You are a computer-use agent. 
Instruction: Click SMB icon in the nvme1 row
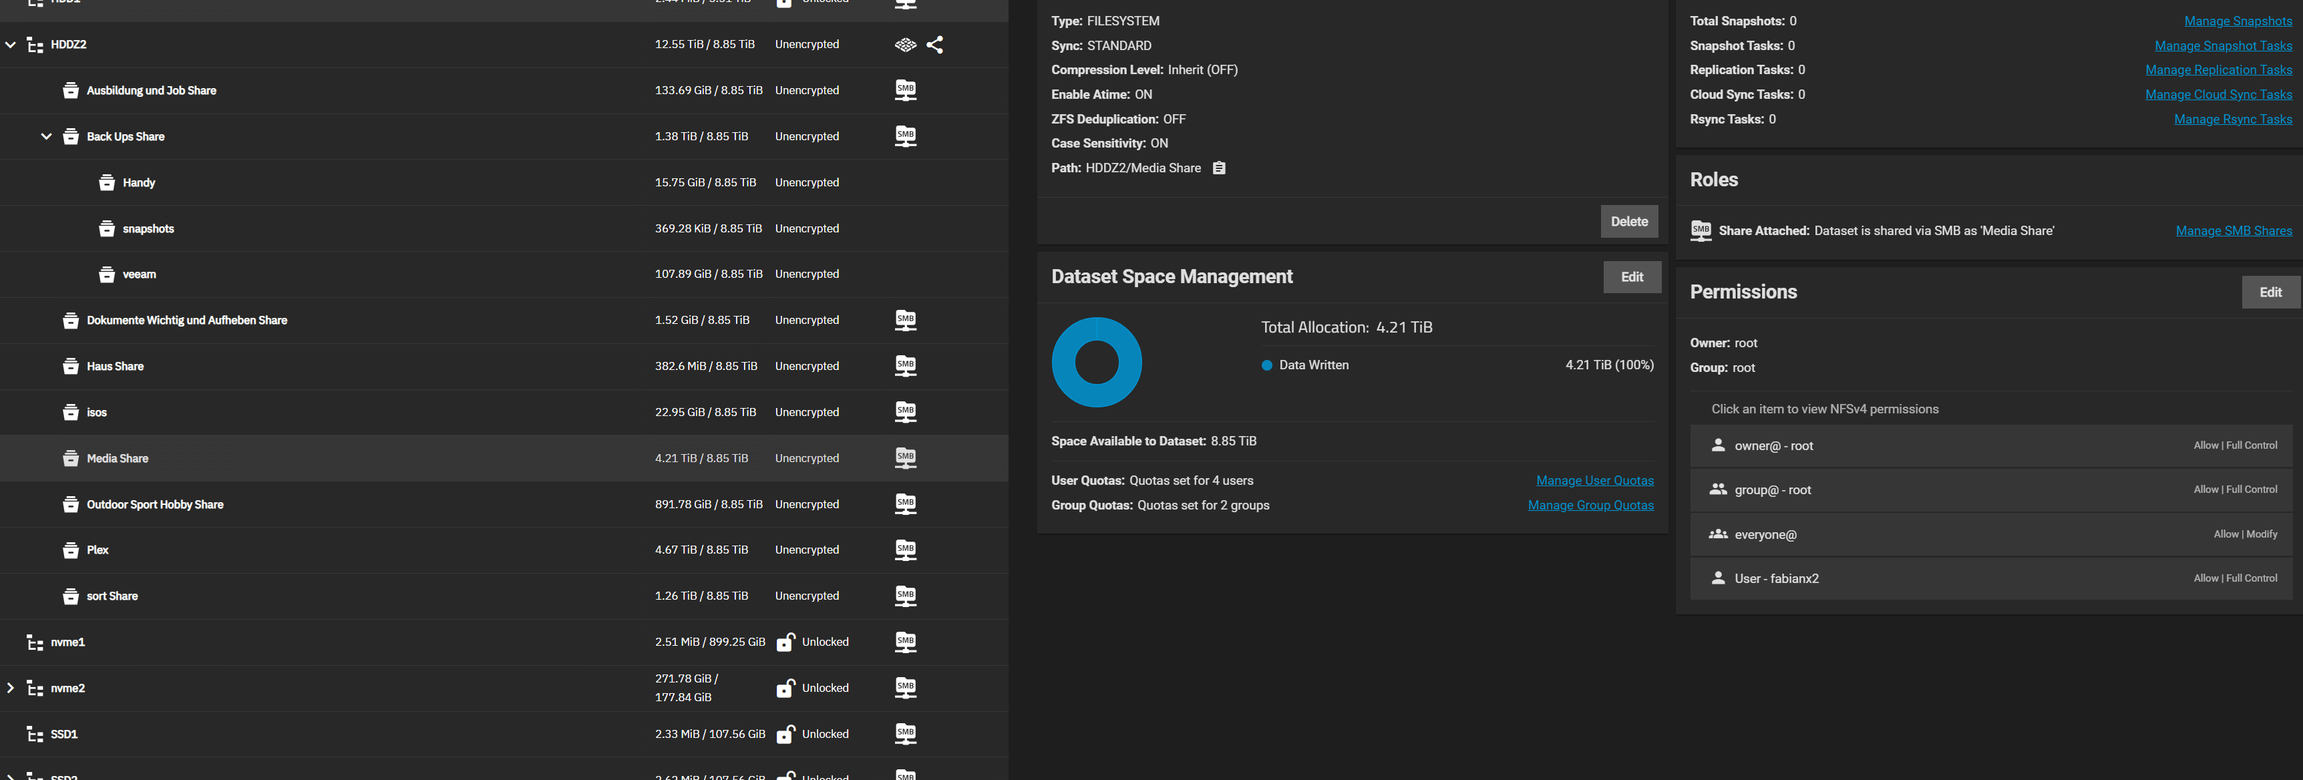(x=906, y=642)
